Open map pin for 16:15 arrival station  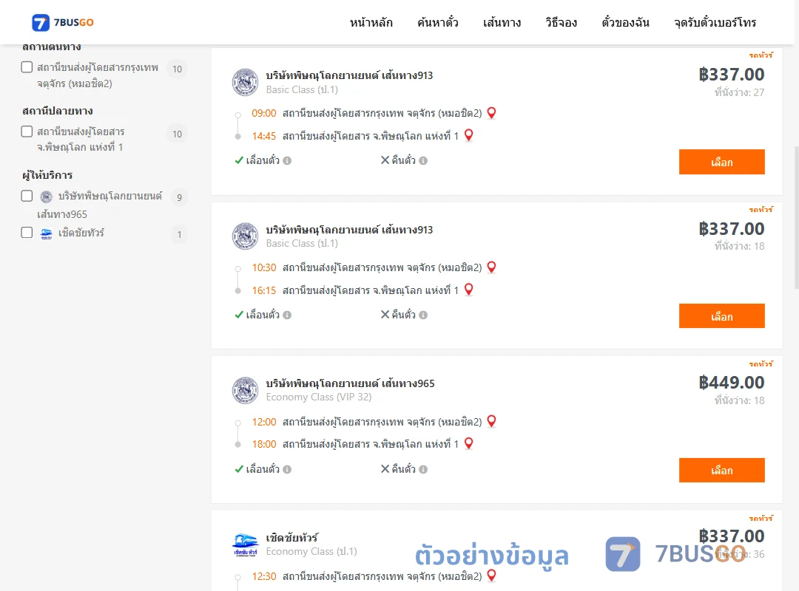[469, 290]
